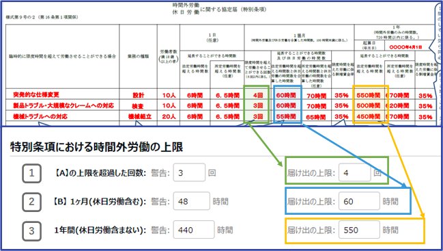443x251 pixels.
Task: Select the 機械トラブルへの対応 row label
Action: click(x=40, y=116)
